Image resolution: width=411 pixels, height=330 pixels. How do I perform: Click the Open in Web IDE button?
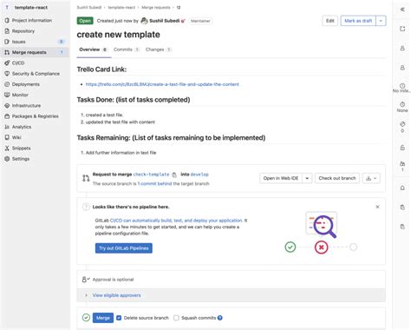coord(281,178)
